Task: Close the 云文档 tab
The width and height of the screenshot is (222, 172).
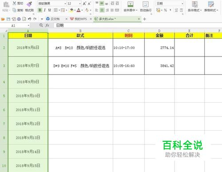Action: pos(67,19)
